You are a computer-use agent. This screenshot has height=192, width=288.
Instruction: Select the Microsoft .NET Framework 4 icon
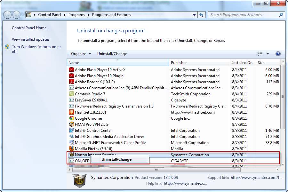71,142
